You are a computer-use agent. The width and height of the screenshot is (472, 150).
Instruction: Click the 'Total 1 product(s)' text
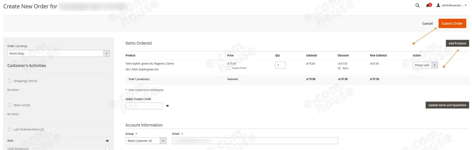(x=139, y=79)
